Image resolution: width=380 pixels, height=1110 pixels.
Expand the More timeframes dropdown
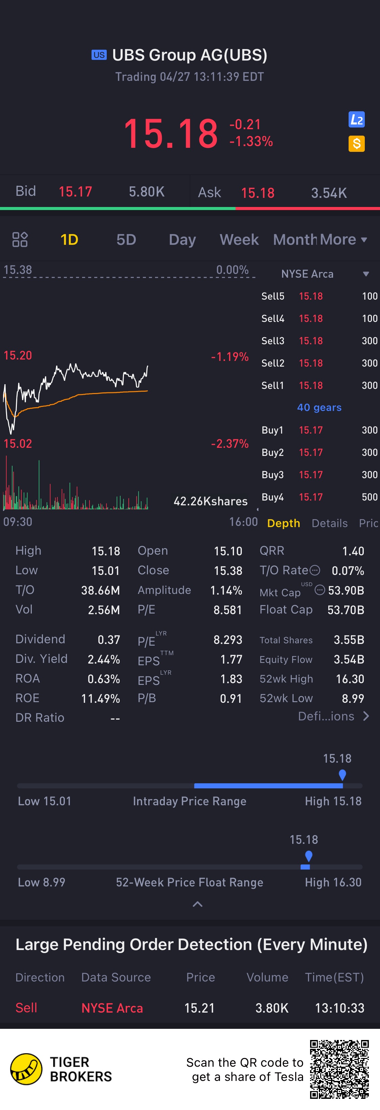[344, 239]
